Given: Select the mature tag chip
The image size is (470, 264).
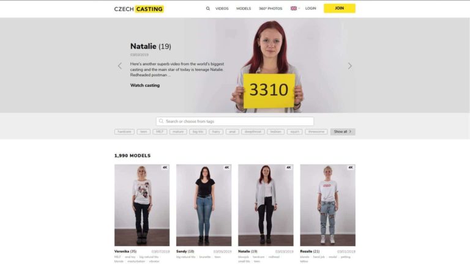Looking at the screenshot, I should [x=178, y=132].
